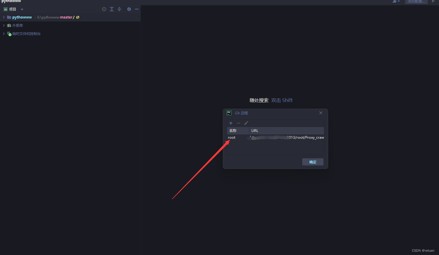Click the 项目 panel title
This screenshot has width=439, height=255.
click(13, 9)
